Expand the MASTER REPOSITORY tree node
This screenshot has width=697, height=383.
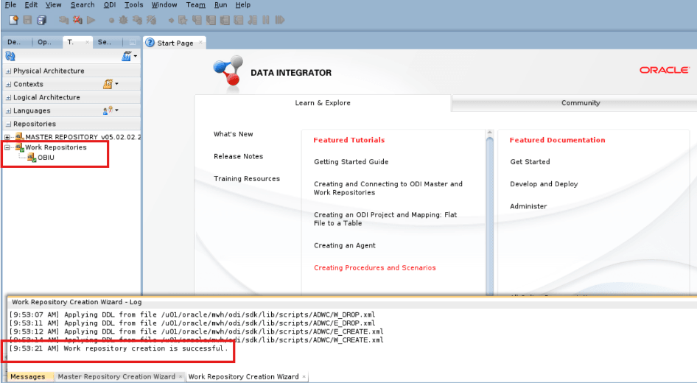tap(7, 137)
